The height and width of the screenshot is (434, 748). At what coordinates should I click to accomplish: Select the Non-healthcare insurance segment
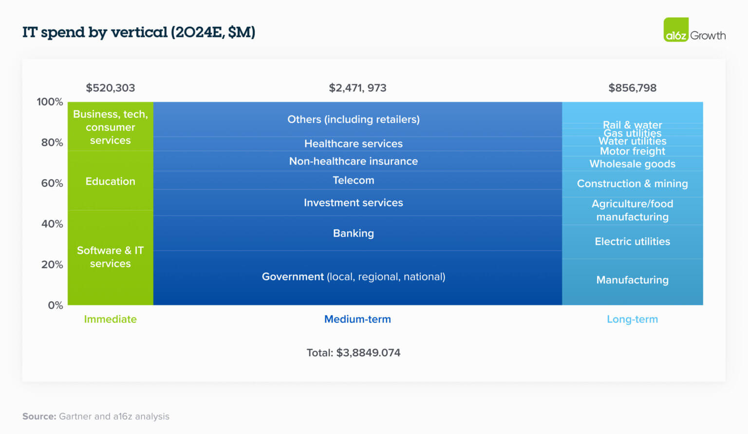357,161
